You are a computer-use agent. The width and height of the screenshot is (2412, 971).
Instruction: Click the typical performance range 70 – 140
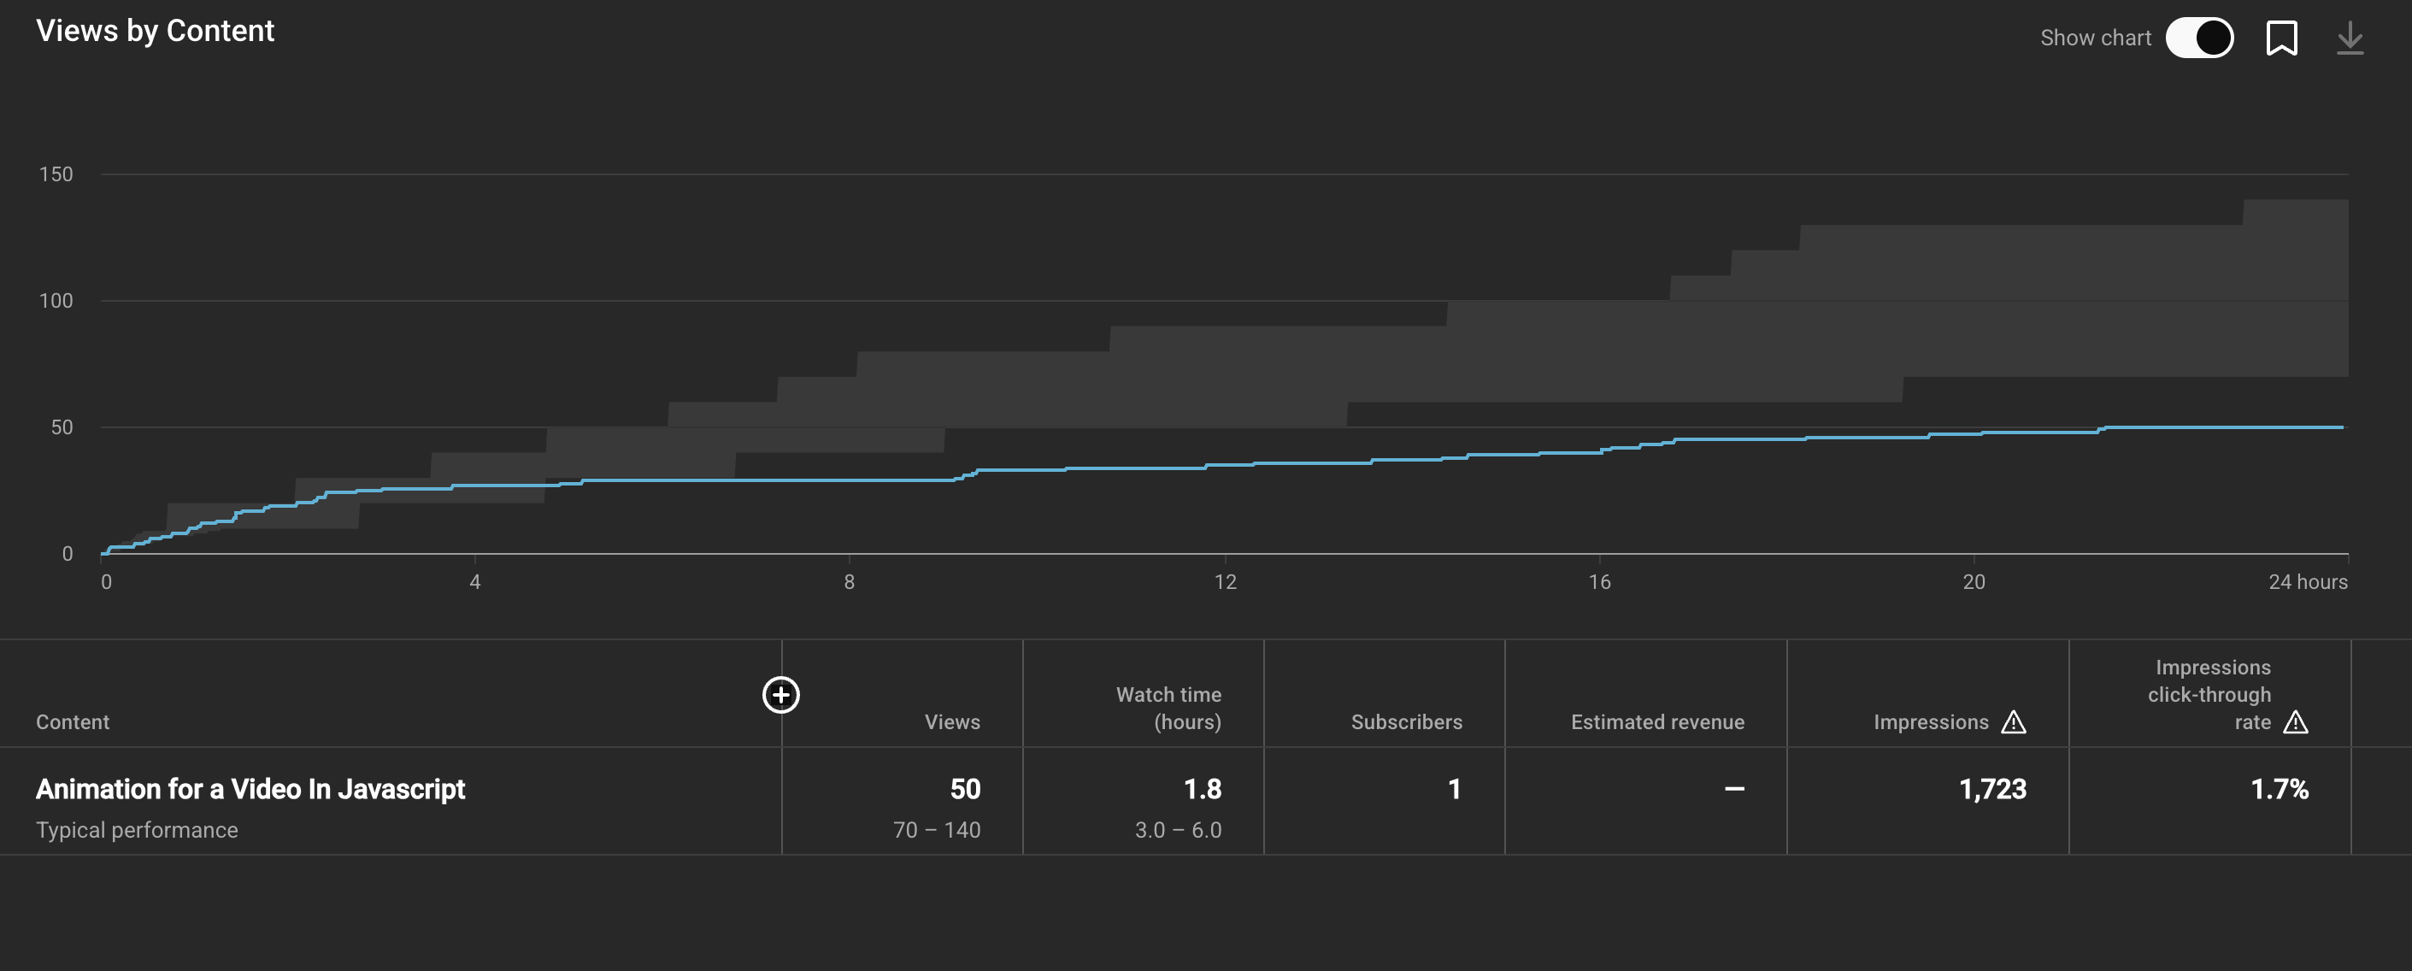(936, 830)
